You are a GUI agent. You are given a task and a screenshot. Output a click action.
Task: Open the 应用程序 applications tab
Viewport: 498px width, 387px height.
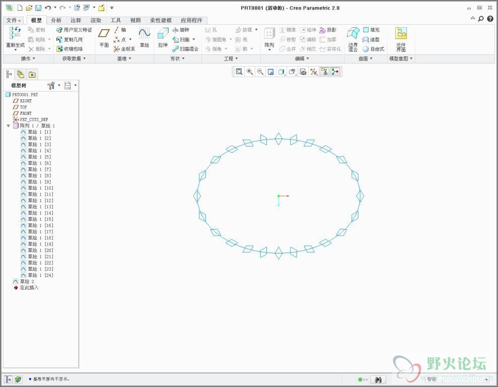tap(191, 20)
